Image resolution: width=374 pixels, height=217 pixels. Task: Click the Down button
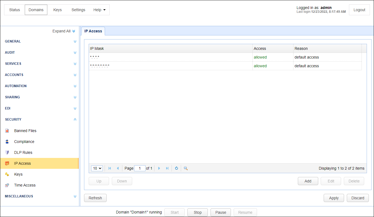(122, 181)
